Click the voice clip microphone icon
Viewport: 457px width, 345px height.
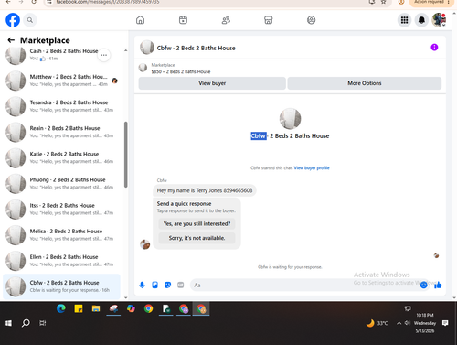pos(142,285)
